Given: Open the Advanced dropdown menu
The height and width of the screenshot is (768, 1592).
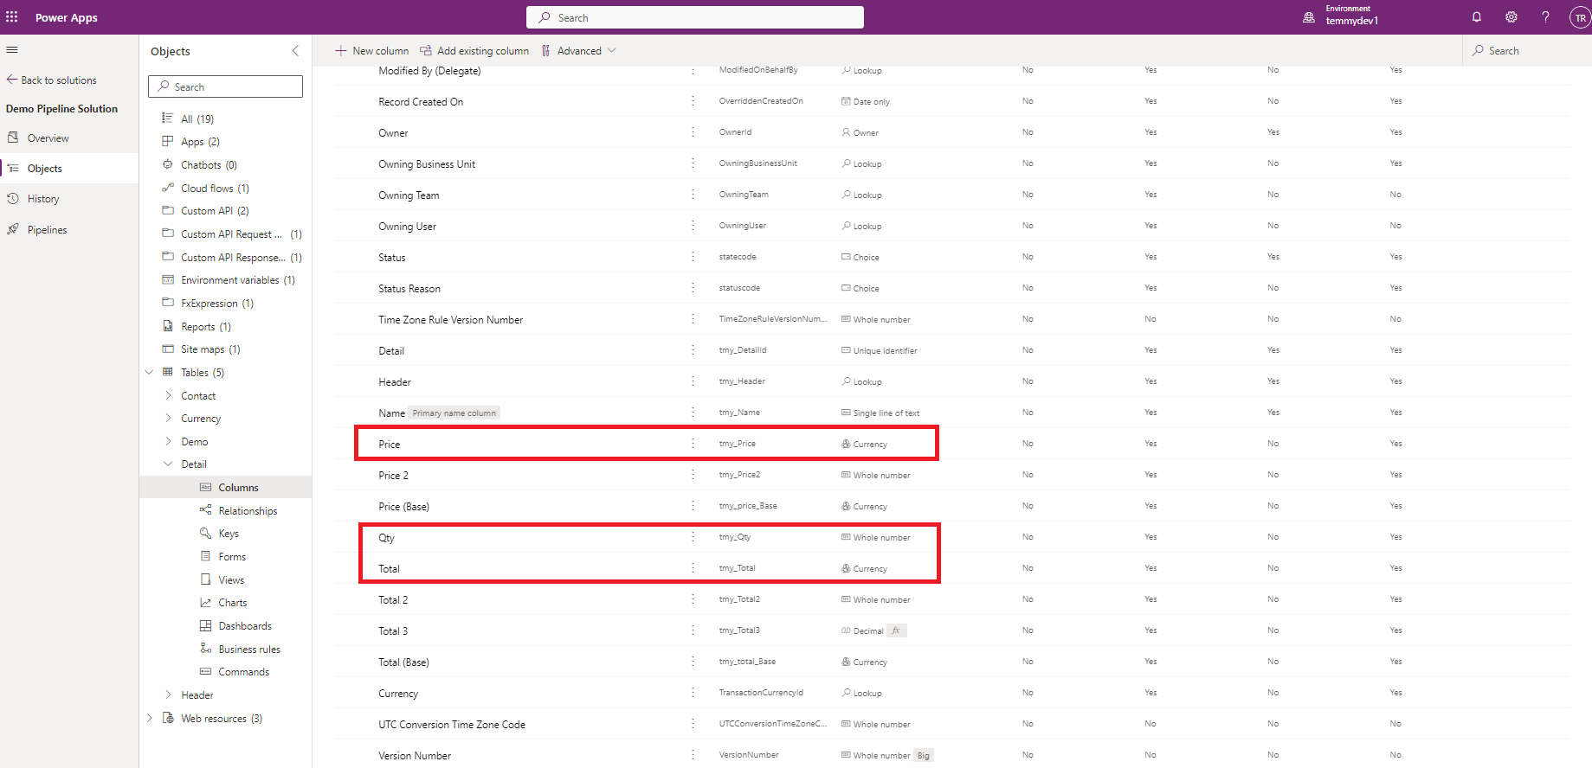Looking at the screenshot, I should (579, 51).
